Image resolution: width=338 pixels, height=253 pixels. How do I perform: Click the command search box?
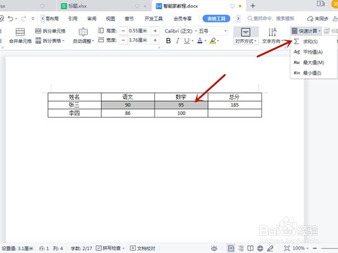(272, 19)
